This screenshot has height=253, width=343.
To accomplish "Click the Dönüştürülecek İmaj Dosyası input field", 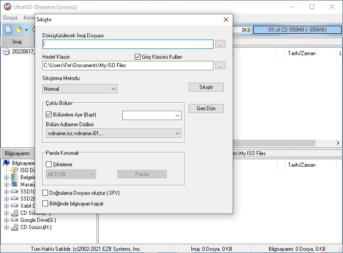I will 128,44.
